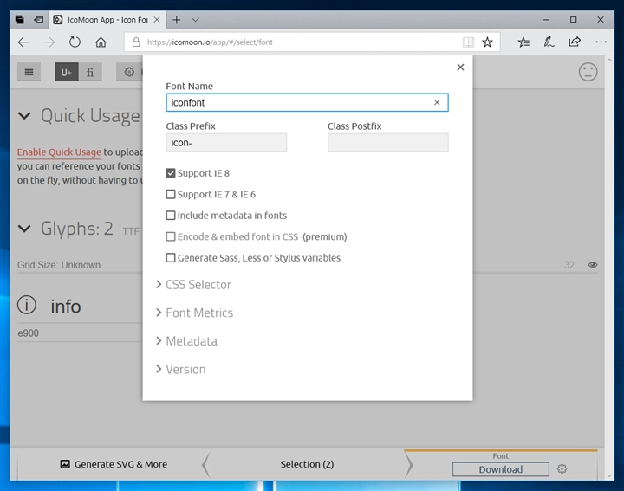Click the page scrollbar up arrow
The height and width of the screenshot is (491, 624).
point(609,60)
